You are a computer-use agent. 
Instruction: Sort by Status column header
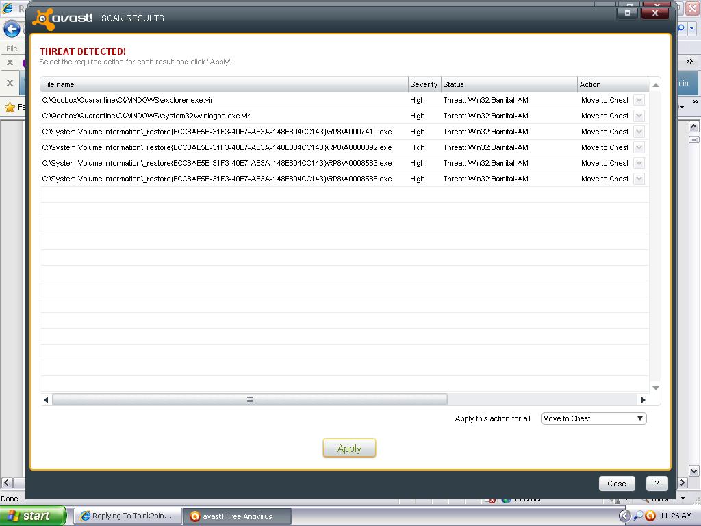[x=509, y=84]
